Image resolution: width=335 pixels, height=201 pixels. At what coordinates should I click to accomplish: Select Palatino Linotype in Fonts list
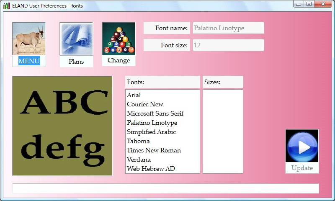pos(152,123)
